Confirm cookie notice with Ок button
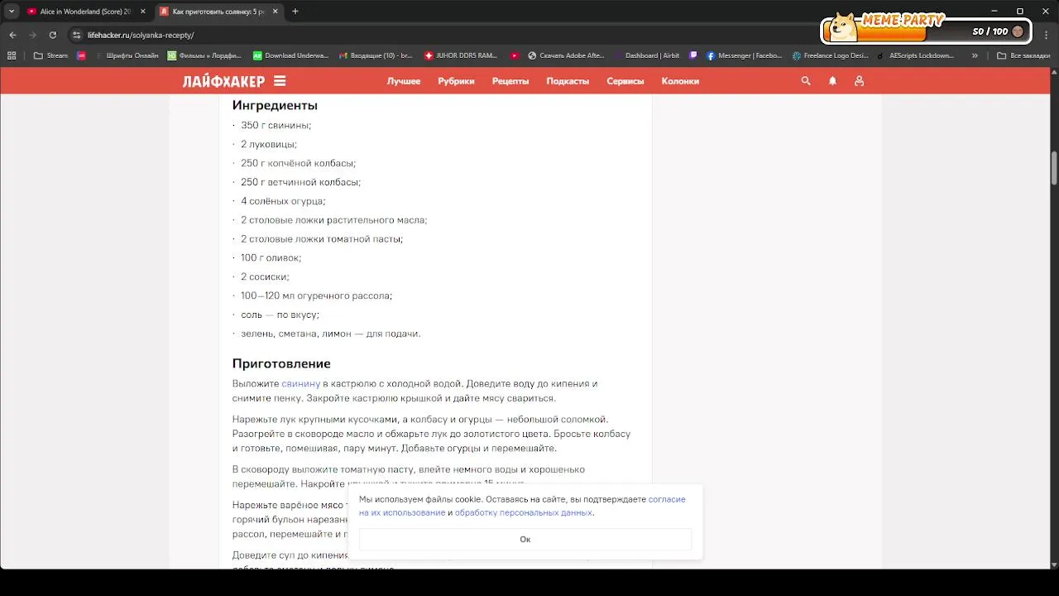 (525, 539)
